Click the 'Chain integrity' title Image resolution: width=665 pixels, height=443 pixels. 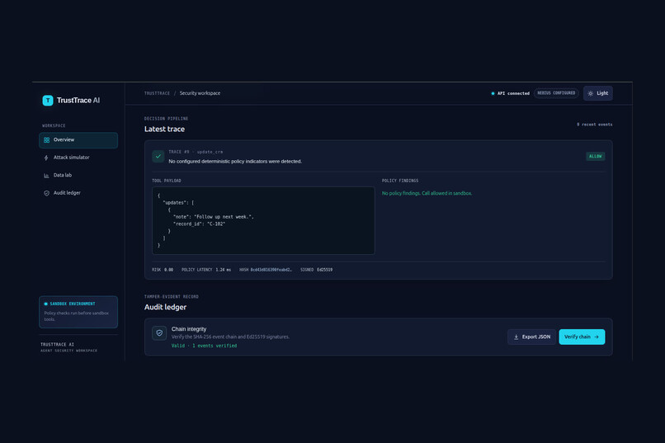189,329
